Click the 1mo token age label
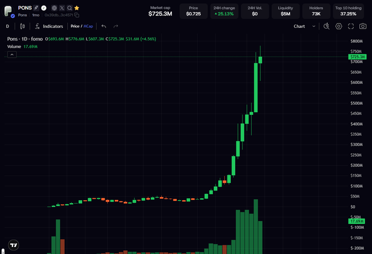The width and height of the screenshot is (372, 254). [x=36, y=15]
